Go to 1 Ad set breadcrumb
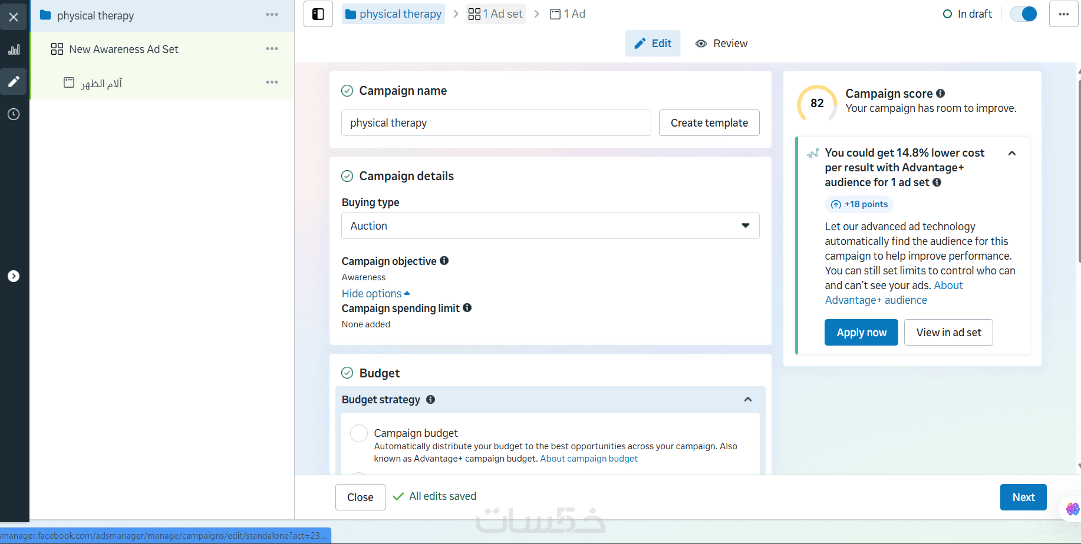The width and height of the screenshot is (1081, 544). (x=496, y=14)
